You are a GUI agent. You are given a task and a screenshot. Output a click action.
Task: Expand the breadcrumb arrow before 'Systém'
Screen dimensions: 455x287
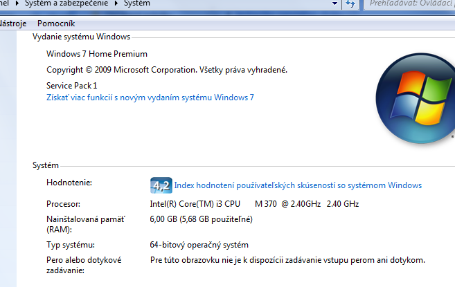pos(116,3)
